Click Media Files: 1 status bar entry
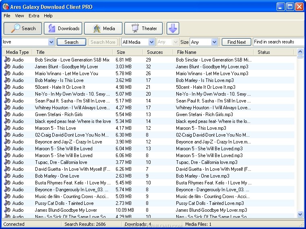 [x=198, y=224]
